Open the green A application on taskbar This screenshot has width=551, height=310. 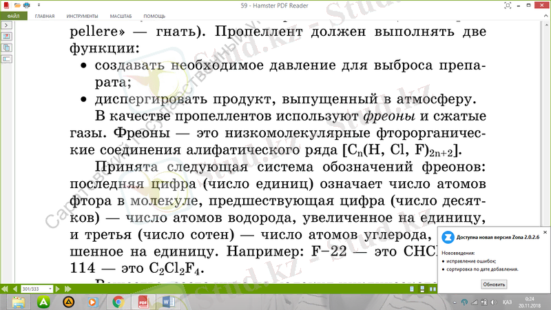point(43,302)
